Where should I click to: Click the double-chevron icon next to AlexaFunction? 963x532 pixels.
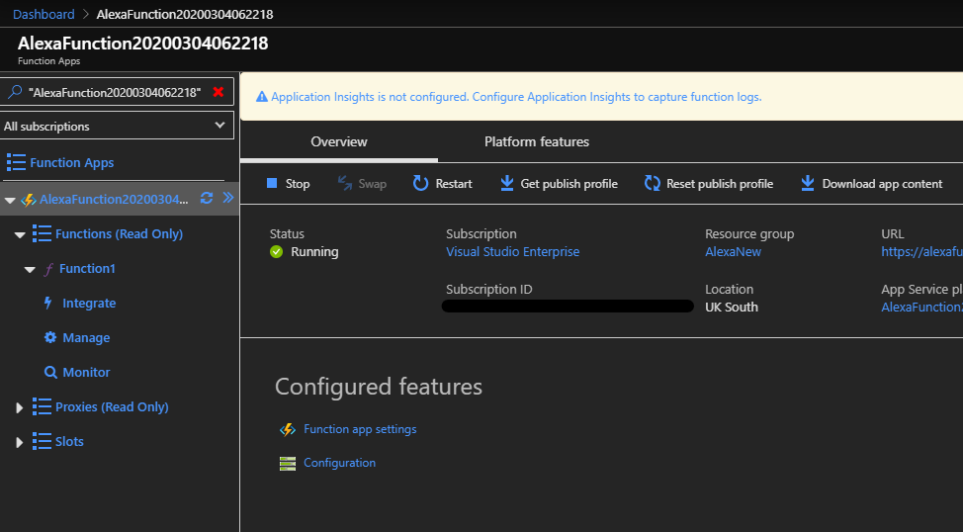227,197
